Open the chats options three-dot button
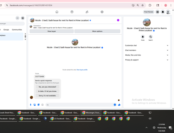The height and width of the screenshot is (133, 174). pos(17,18)
